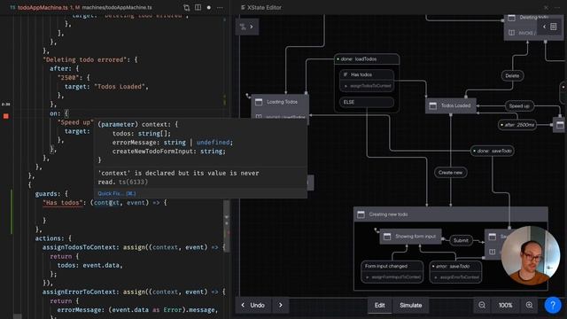Click the state icon right of after 2500ms

(x=560, y=125)
